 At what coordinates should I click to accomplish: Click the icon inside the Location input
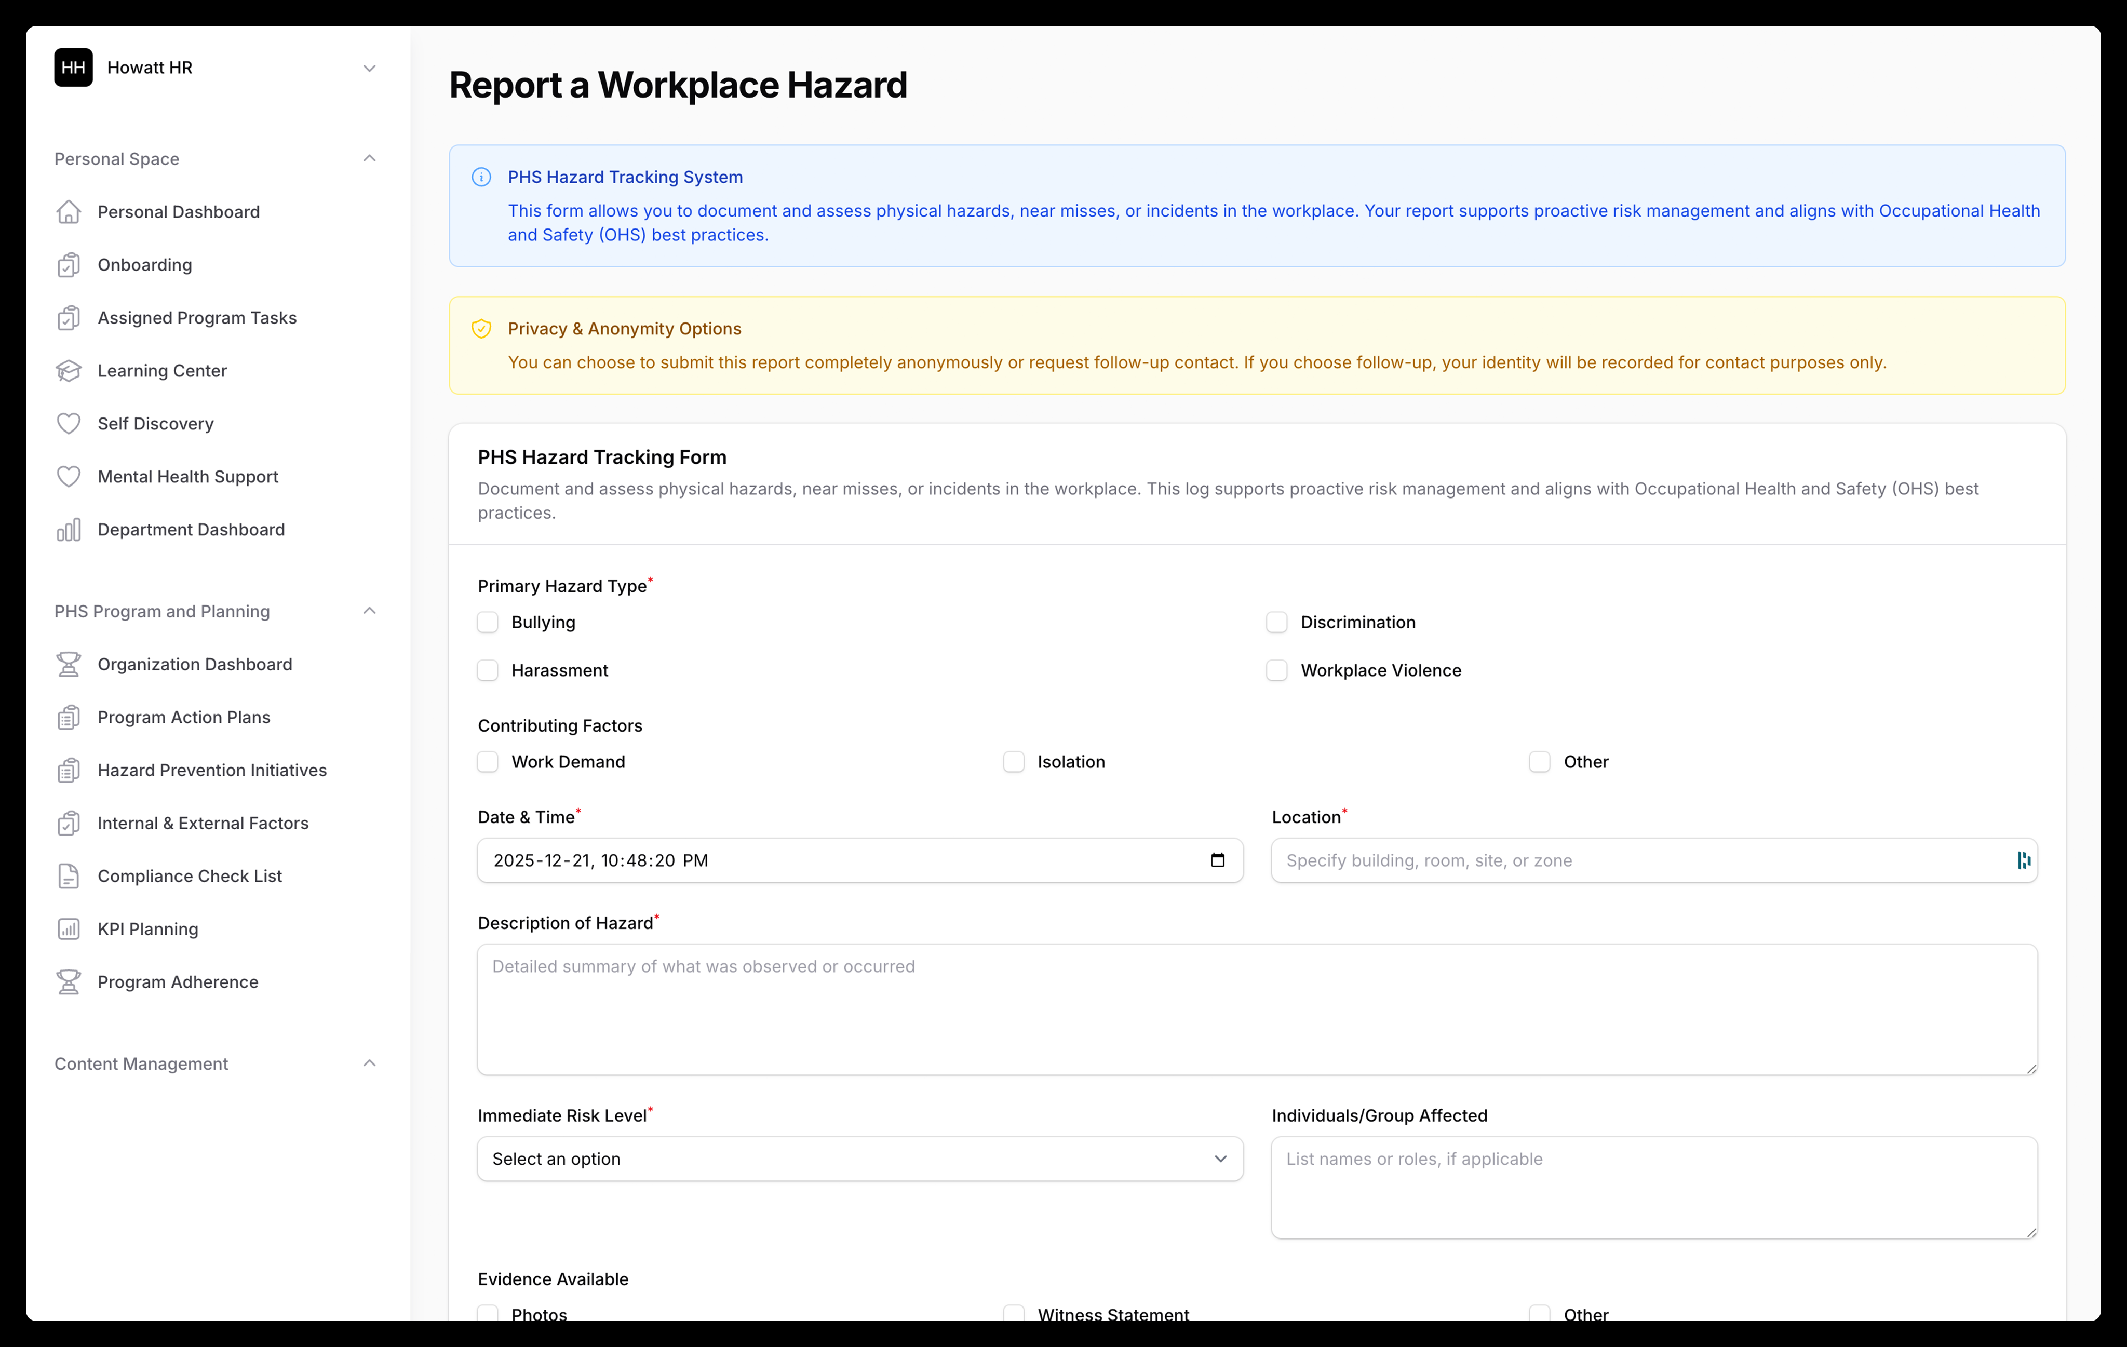pos(2024,860)
